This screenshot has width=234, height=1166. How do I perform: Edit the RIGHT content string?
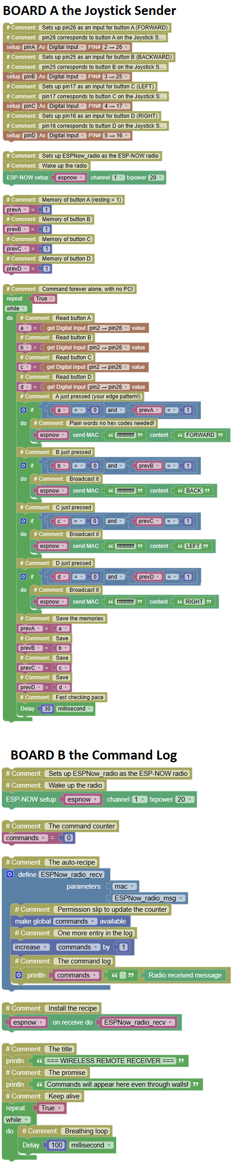[194, 602]
